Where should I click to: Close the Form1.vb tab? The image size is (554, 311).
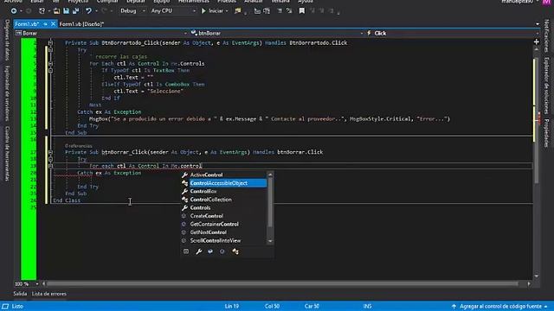(x=54, y=24)
